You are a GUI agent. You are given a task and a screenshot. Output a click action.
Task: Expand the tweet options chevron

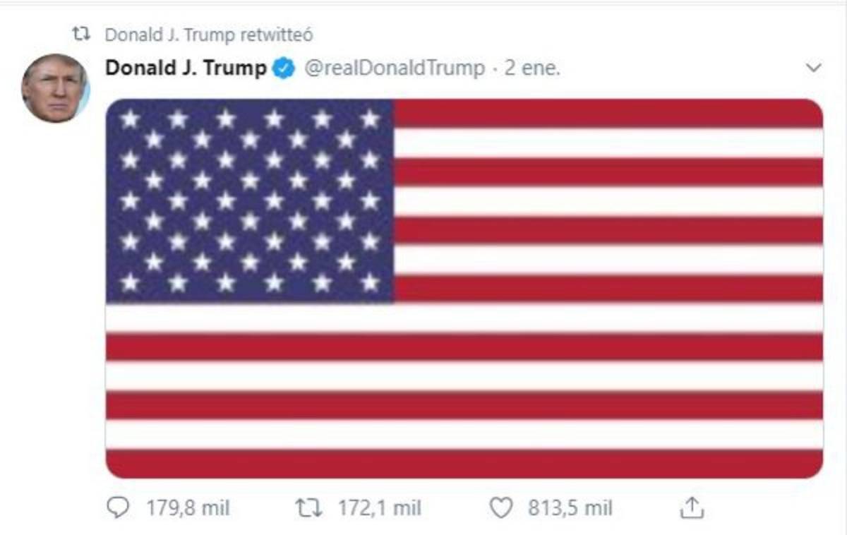tap(814, 68)
